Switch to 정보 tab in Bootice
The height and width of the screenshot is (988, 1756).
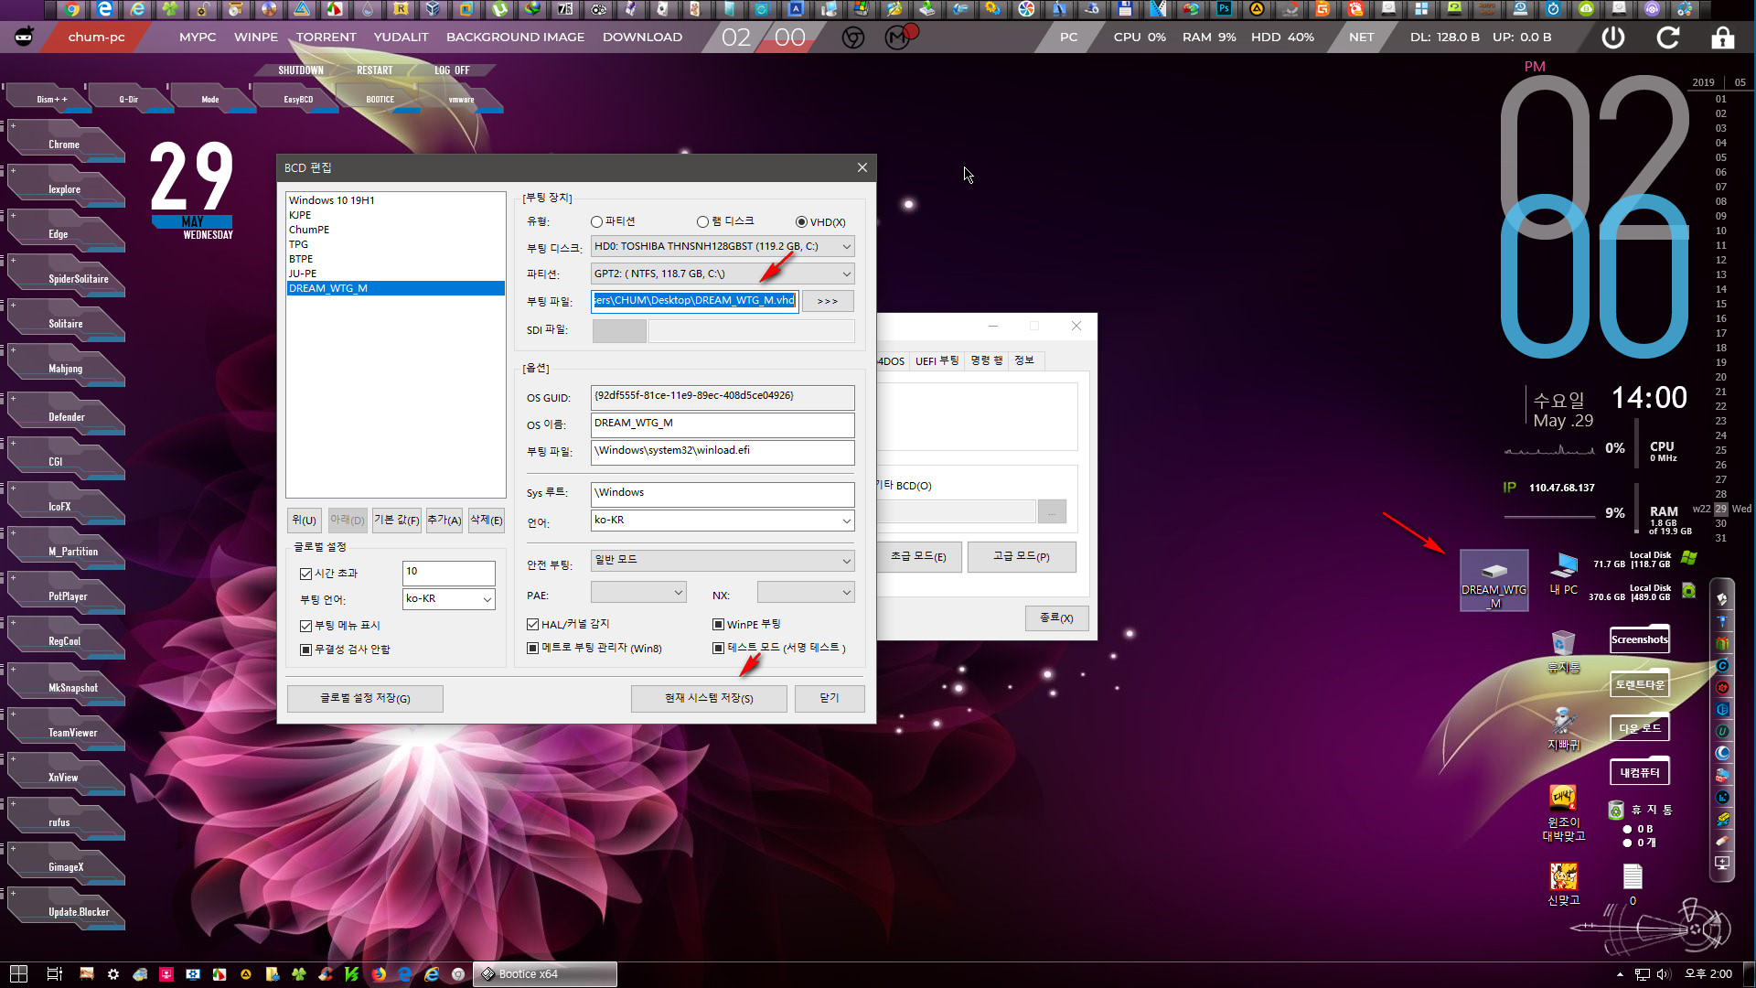click(x=1024, y=360)
